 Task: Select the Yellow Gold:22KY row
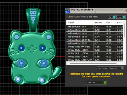94,43
